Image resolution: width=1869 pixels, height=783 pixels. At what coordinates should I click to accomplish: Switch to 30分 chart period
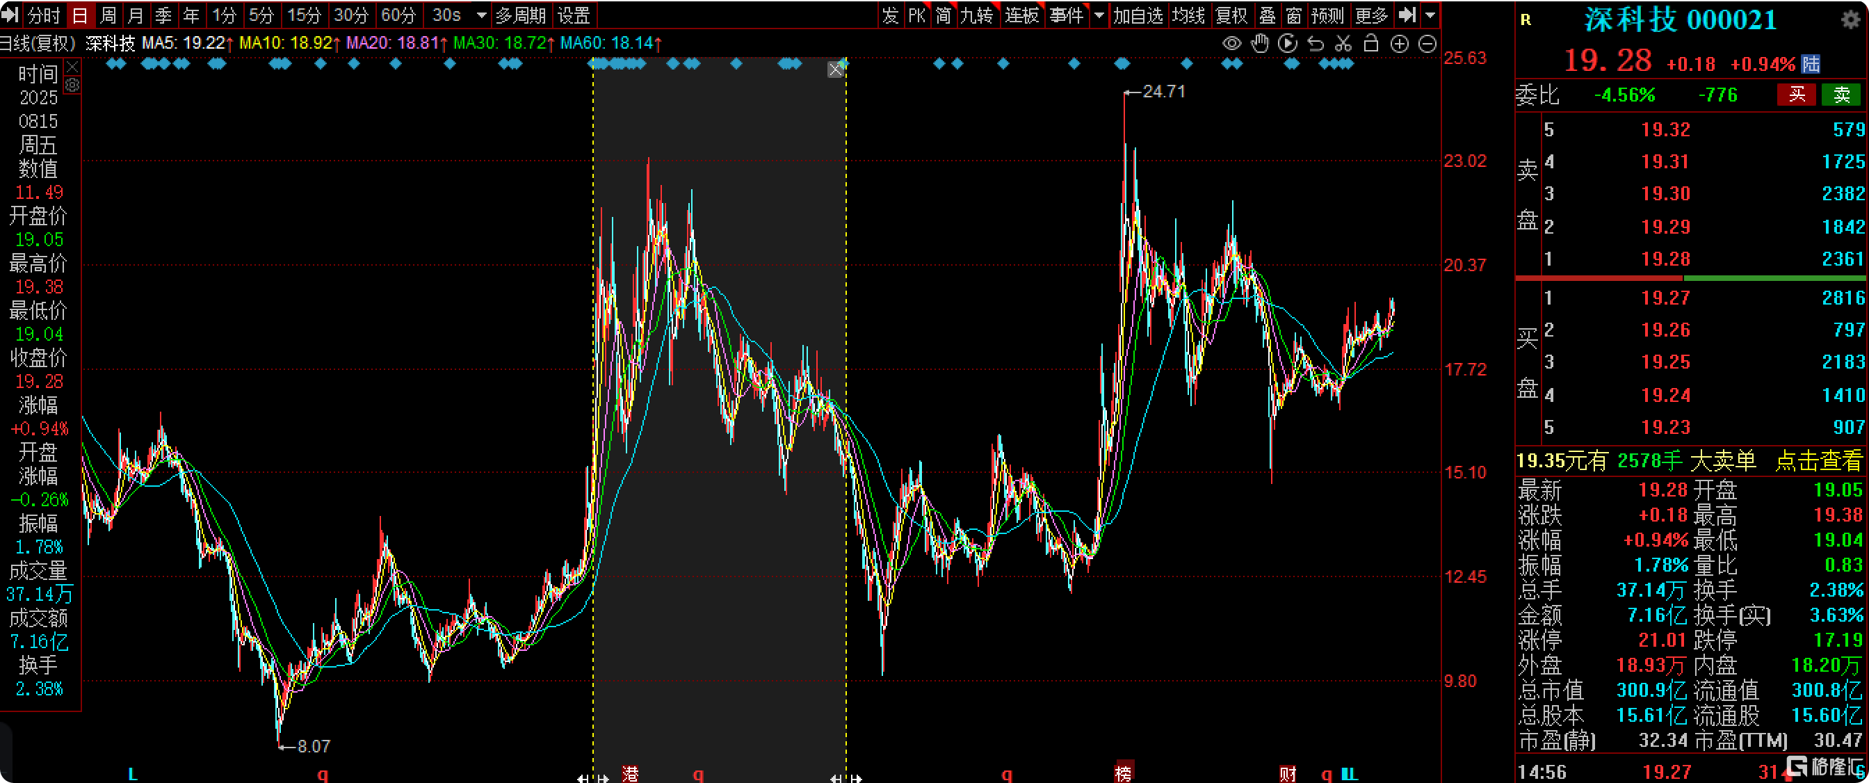click(x=351, y=15)
